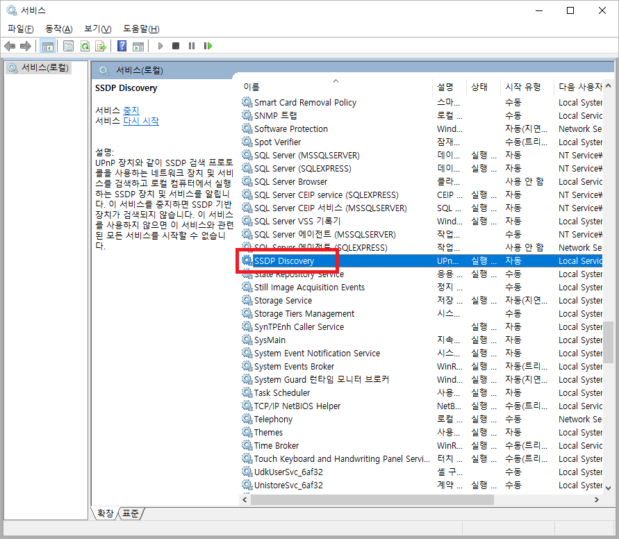Click the Properties toolbar icon
Image resolution: width=619 pixels, height=539 pixels.
click(68, 46)
